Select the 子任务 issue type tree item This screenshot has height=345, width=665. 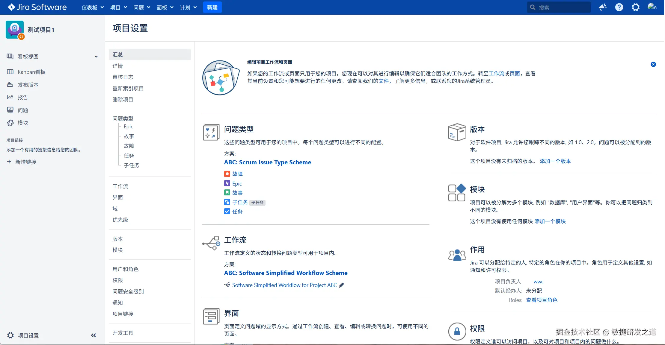click(x=131, y=165)
